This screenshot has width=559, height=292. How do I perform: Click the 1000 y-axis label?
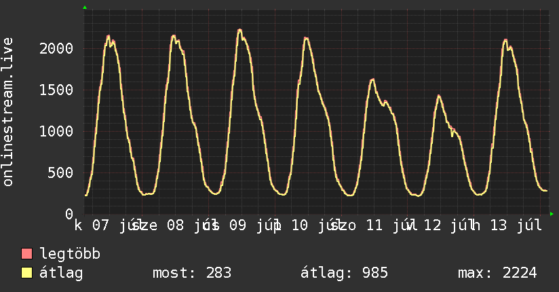click(56, 131)
